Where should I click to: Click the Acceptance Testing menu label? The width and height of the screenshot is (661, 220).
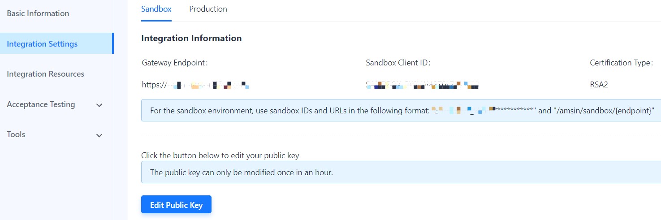(x=41, y=104)
